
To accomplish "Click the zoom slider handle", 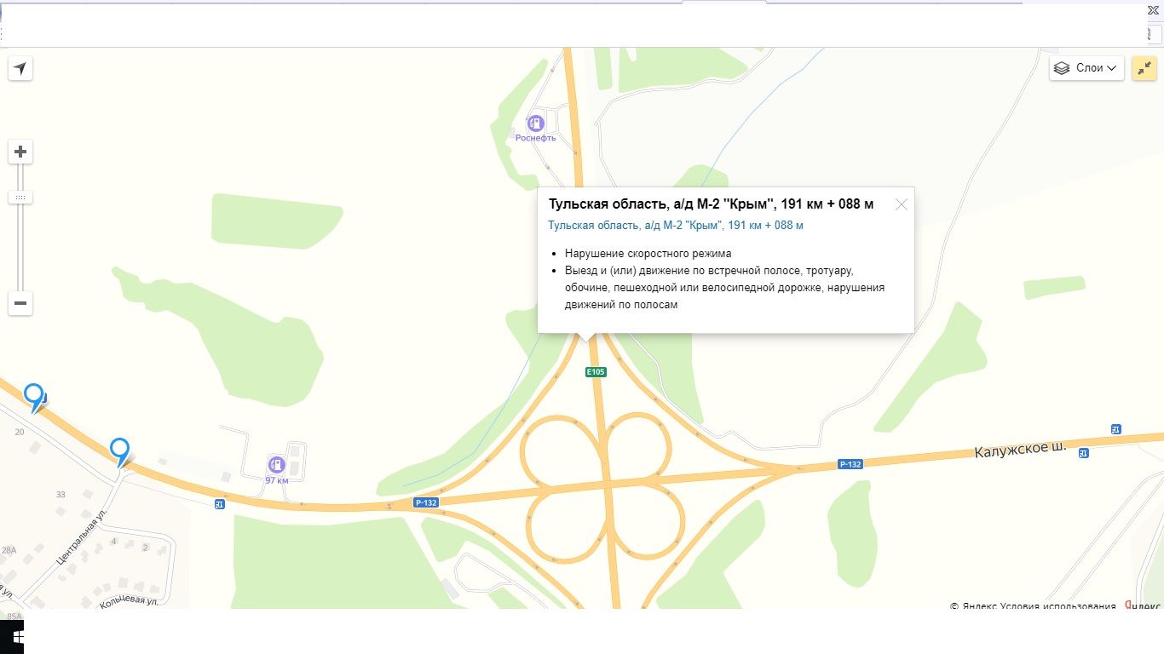I will tap(20, 197).
